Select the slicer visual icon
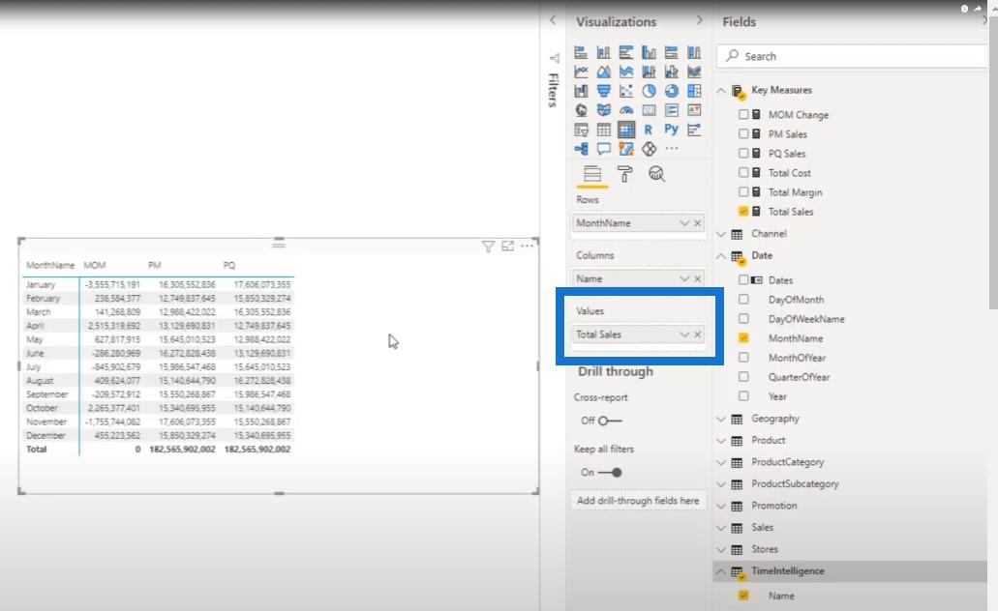 pyautogui.click(x=581, y=130)
